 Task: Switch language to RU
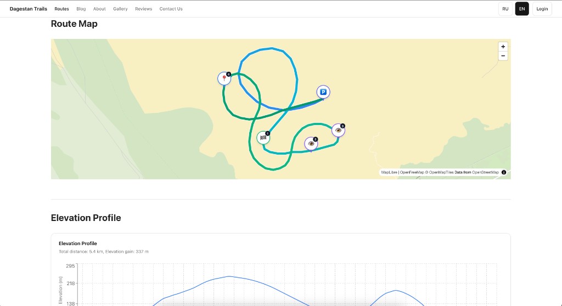[505, 9]
